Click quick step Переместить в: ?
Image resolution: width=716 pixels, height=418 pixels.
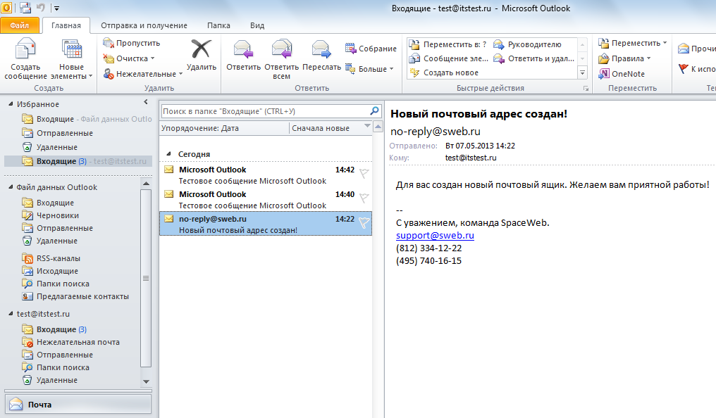(448, 44)
